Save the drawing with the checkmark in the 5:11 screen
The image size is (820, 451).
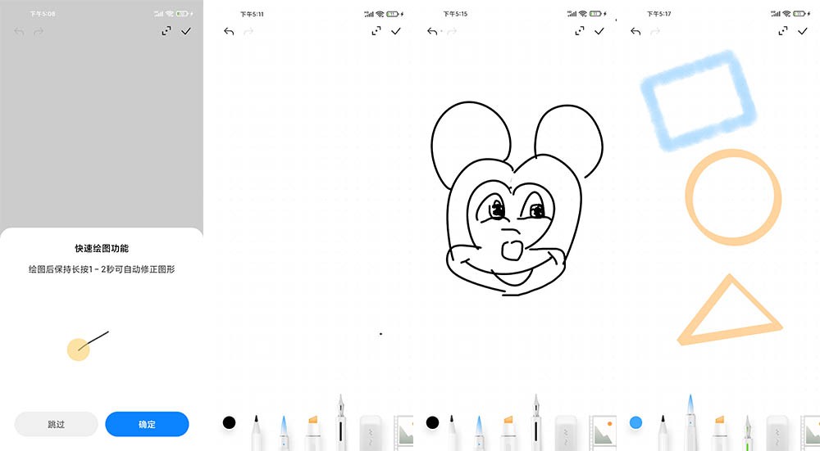(396, 31)
